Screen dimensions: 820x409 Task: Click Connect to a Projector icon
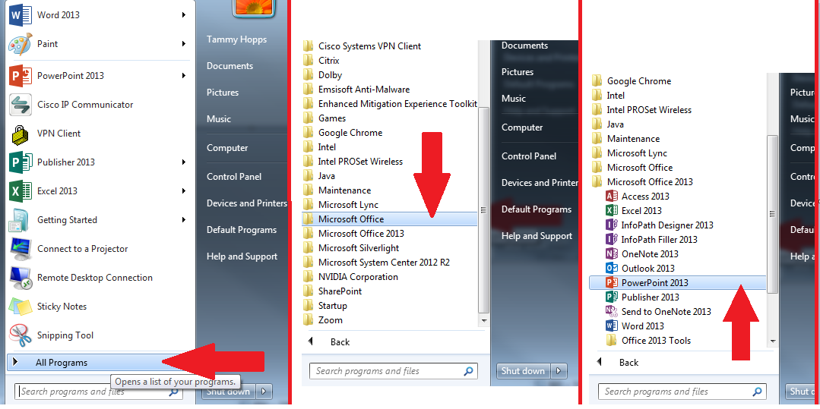pos(21,249)
